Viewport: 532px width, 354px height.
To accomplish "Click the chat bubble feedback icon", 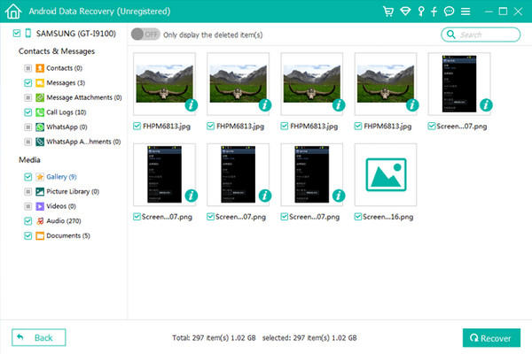I will (x=450, y=12).
